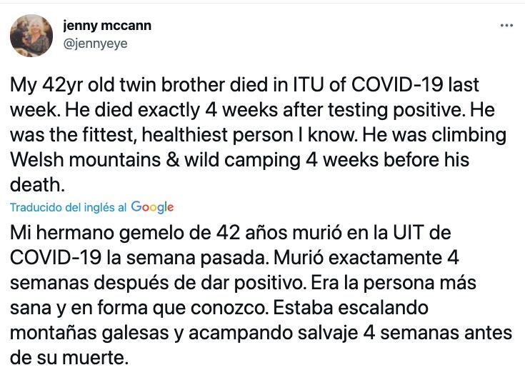This screenshot has height=375, width=525.
Task: Click the Google logo beside the translation label
Action: pyautogui.click(x=152, y=207)
